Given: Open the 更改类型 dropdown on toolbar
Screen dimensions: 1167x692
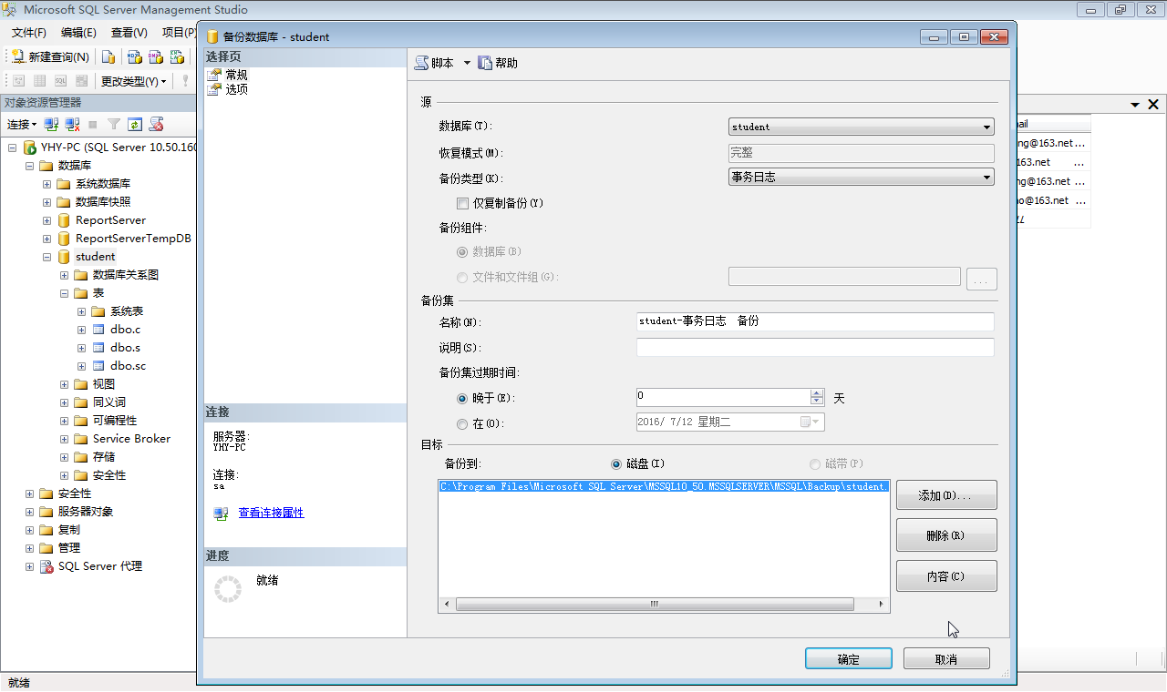Looking at the screenshot, I should coord(134,81).
